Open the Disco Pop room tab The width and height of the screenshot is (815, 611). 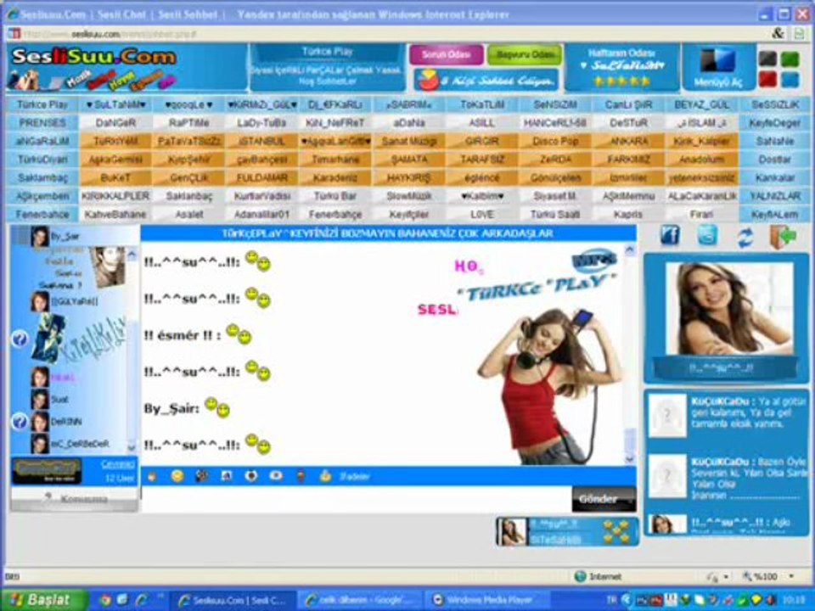pyautogui.click(x=554, y=142)
